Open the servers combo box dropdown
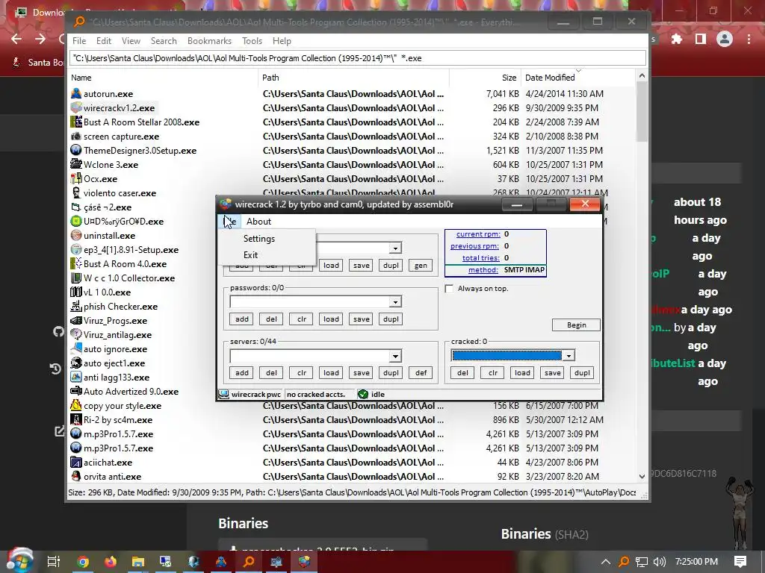 click(x=395, y=356)
